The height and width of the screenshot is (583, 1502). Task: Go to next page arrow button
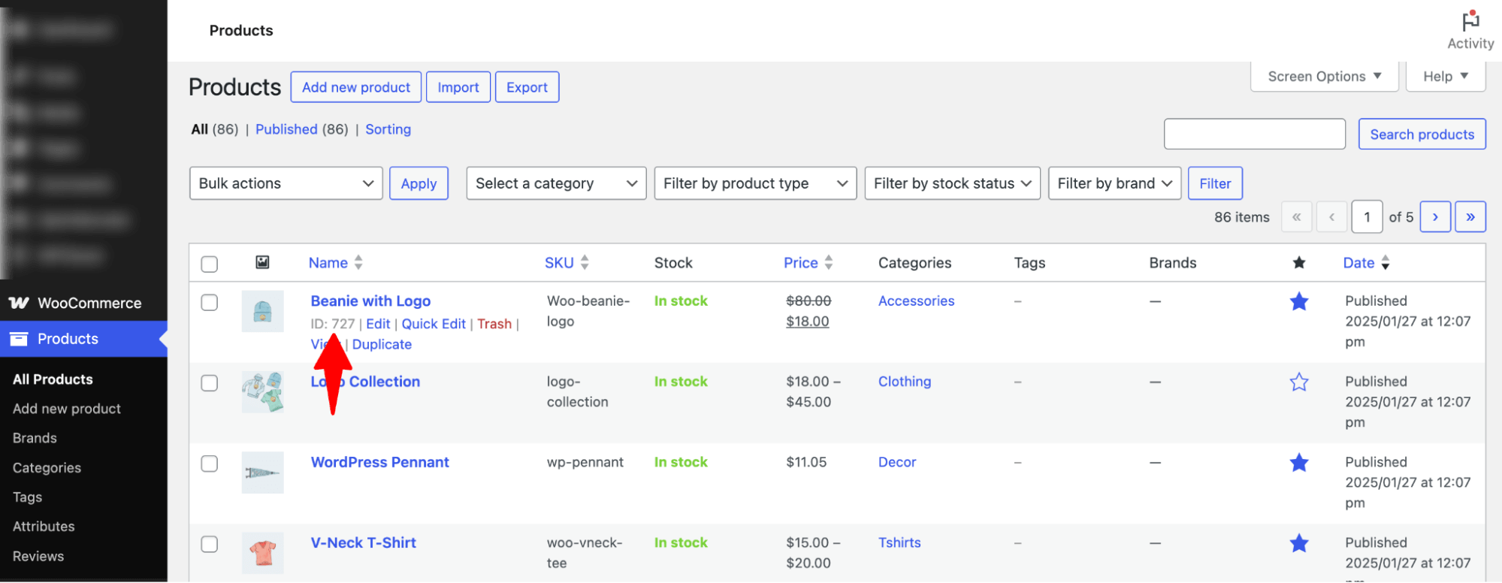[x=1434, y=217]
